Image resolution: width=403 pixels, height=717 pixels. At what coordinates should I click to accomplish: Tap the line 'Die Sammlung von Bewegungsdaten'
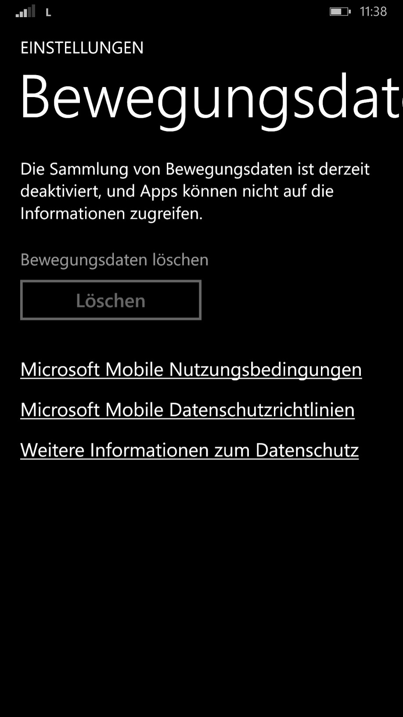[x=156, y=169]
